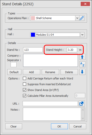Click the Notes scrollbar down arrow
92x135 pixels.
83,118
